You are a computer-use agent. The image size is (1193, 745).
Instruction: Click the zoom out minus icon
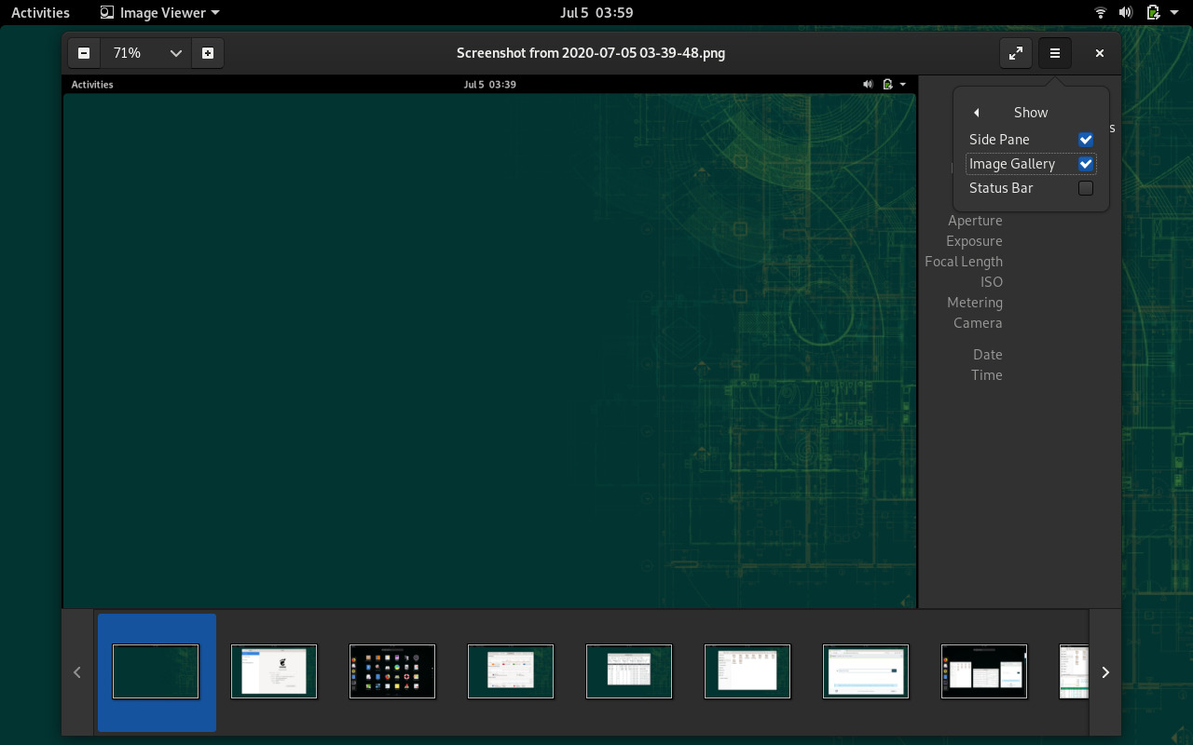pyautogui.click(x=84, y=53)
